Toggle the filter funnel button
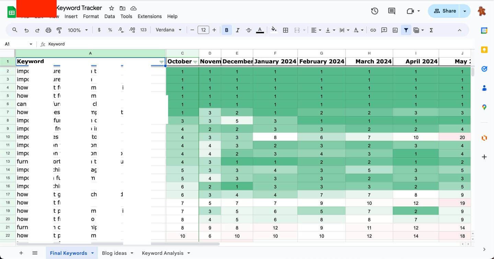This screenshot has height=259, width=494. tap(406, 30)
